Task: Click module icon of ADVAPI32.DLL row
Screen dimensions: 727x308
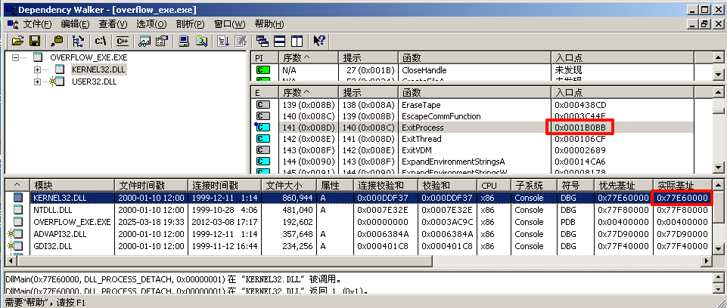Action: (16, 234)
